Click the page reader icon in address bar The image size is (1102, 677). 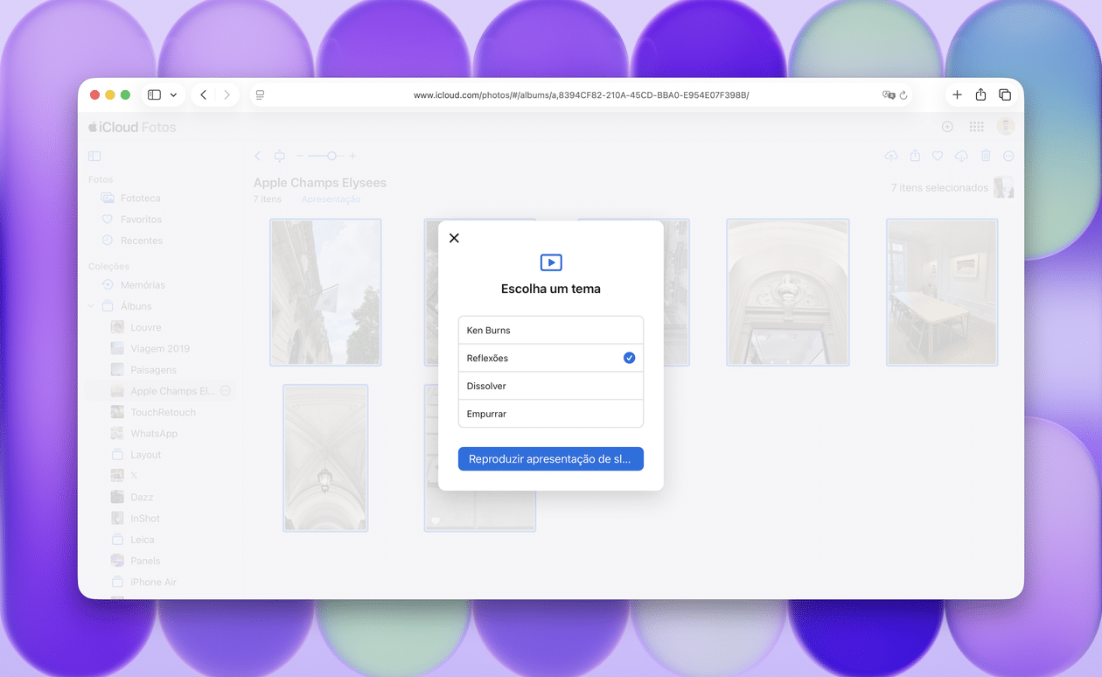click(x=260, y=94)
